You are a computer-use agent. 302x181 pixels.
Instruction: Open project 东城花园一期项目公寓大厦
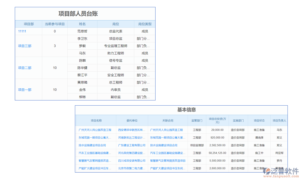(95, 138)
